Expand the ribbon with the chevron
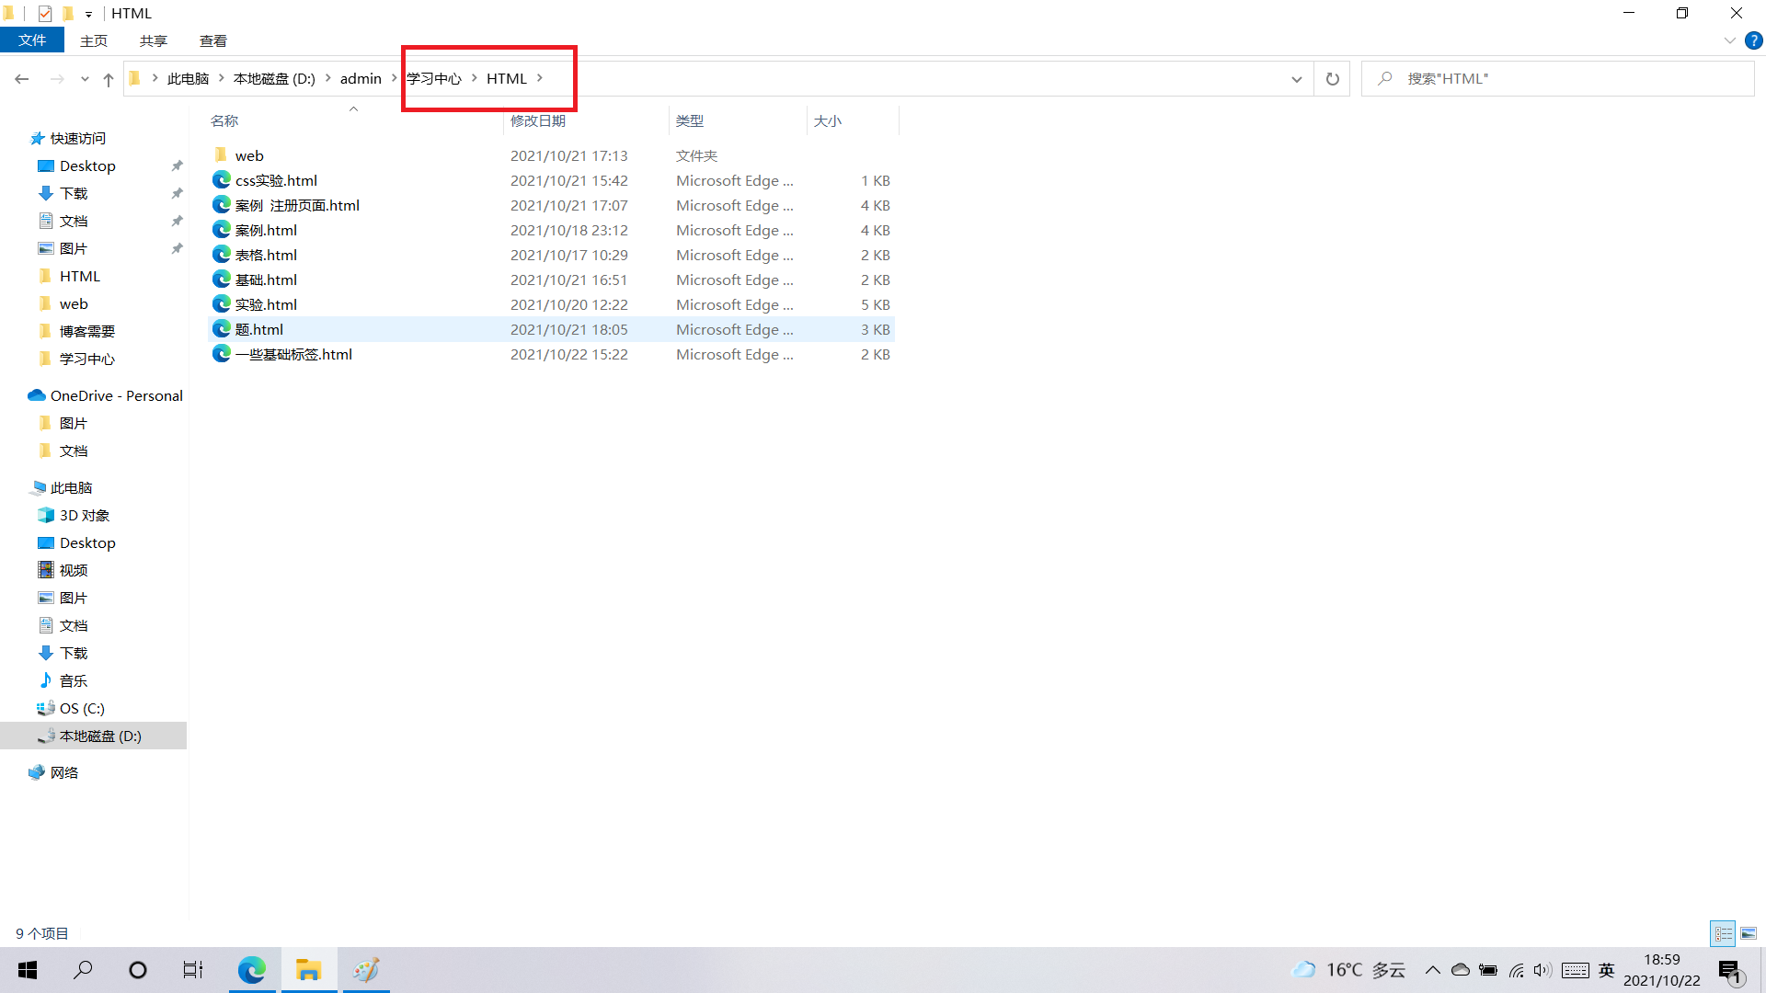1766x993 pixels. [1729, 40]
